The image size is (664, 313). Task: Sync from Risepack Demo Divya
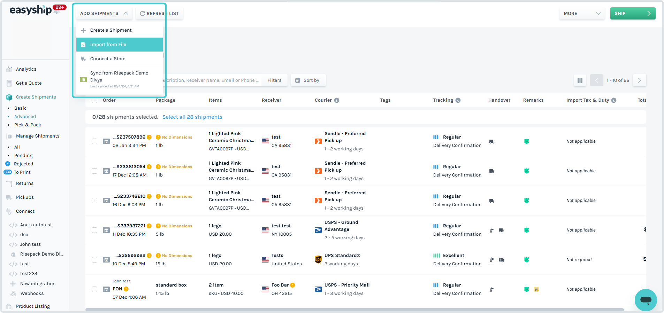pos(120,80)
